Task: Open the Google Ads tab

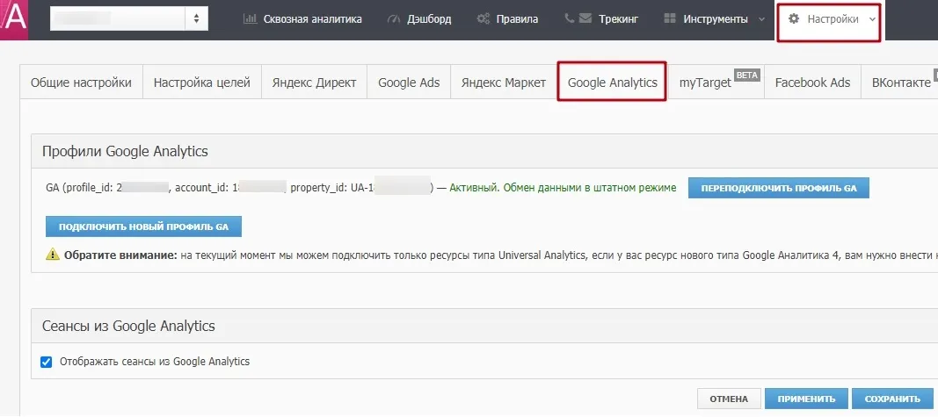Action: point(409,83)
